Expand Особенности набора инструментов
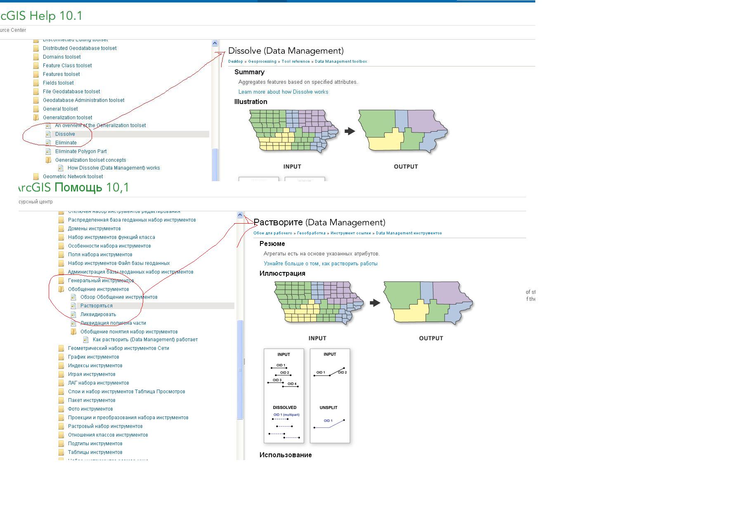 pos(61,246)
